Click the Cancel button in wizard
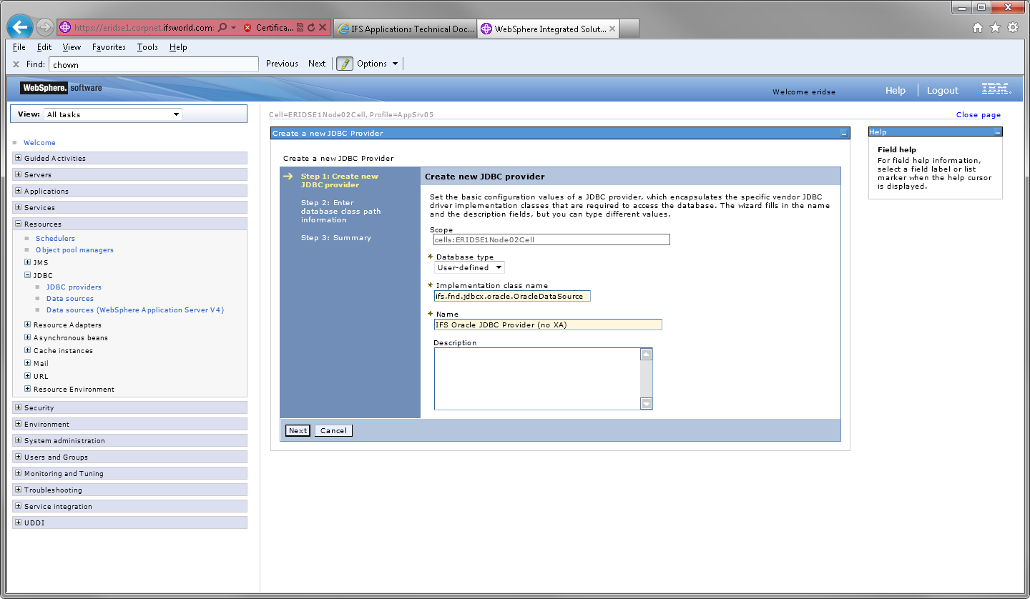 coord(333,430)
